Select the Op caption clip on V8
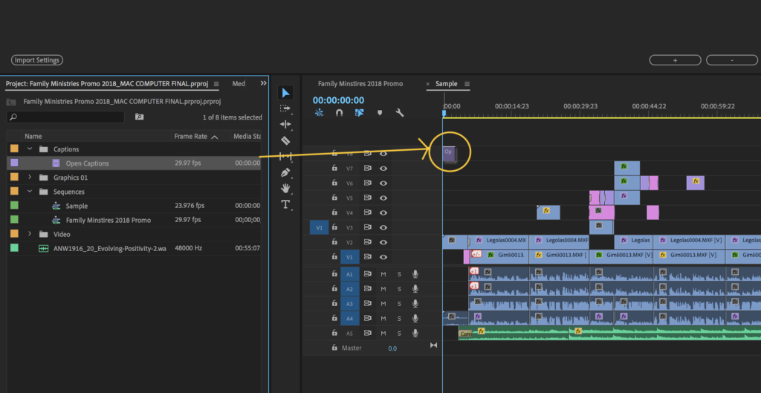 point(449,153)
